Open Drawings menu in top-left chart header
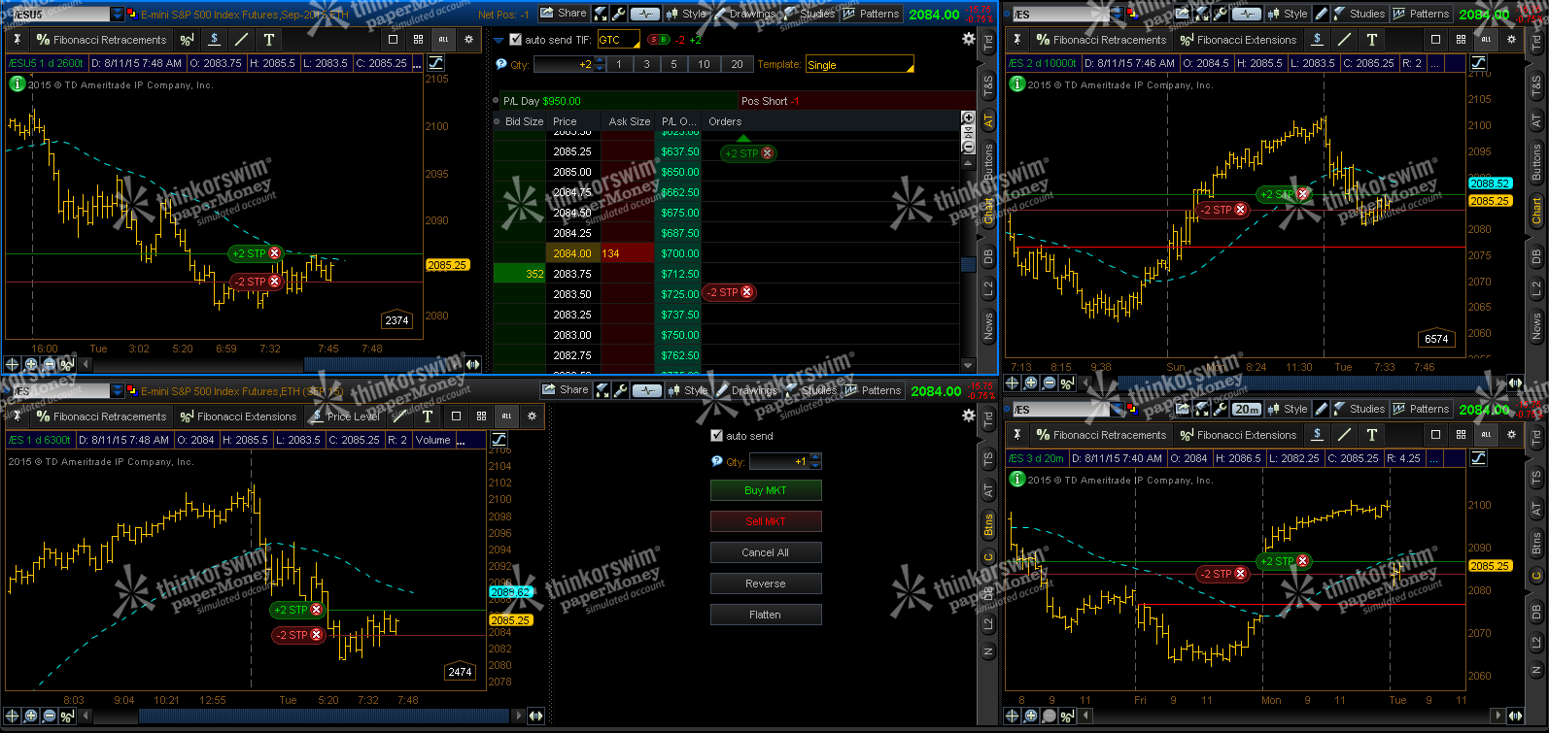The image size is (1549, 733). tap(746, 14)
